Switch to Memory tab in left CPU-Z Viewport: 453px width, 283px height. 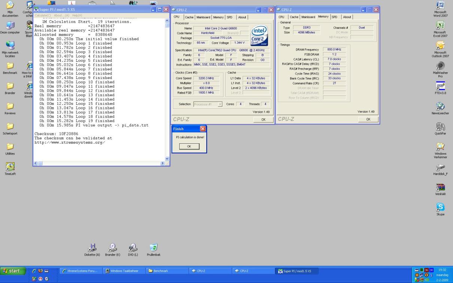(218, 17)
